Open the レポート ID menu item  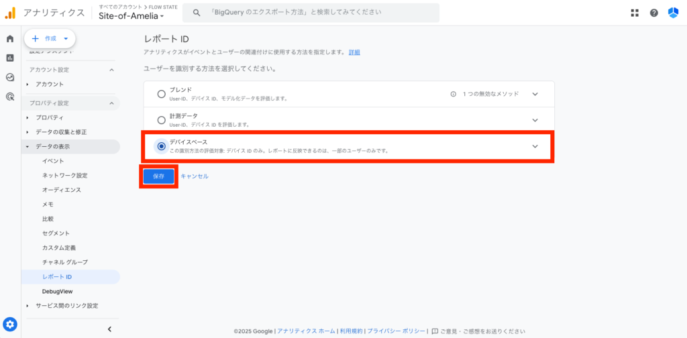[57, 277]
